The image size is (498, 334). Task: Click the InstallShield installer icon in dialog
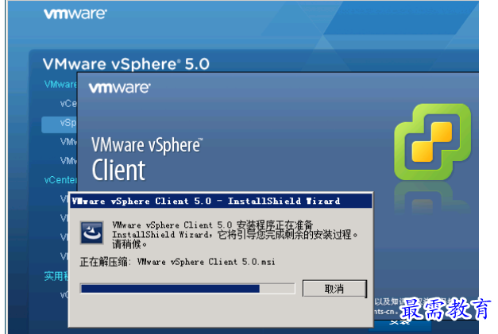(92, 232)
